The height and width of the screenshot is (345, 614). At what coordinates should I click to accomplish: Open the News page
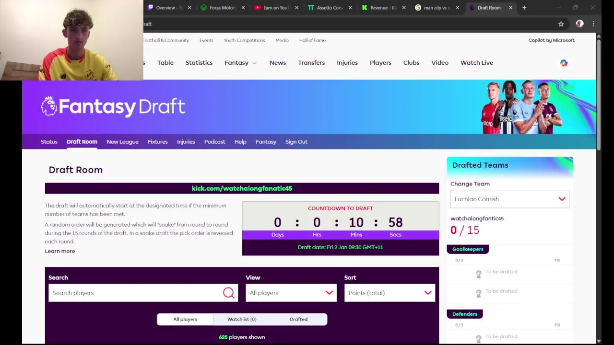(278, 63)
